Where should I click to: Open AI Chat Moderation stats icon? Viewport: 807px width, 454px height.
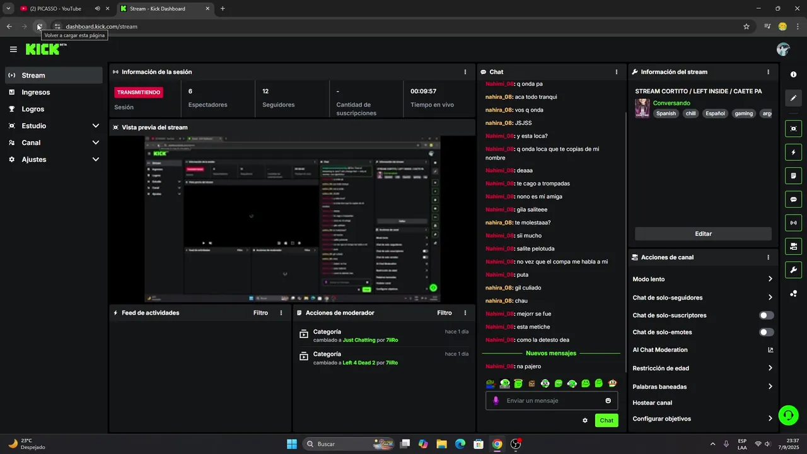coord(770,350)
